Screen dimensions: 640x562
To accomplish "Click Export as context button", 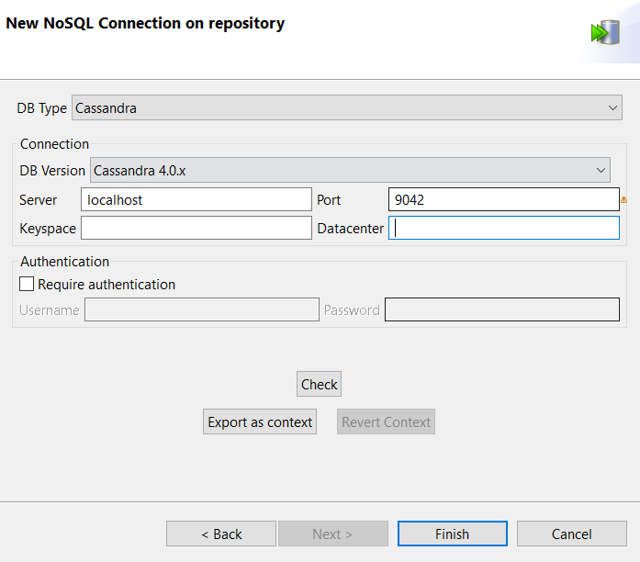I will pos(260,422).
